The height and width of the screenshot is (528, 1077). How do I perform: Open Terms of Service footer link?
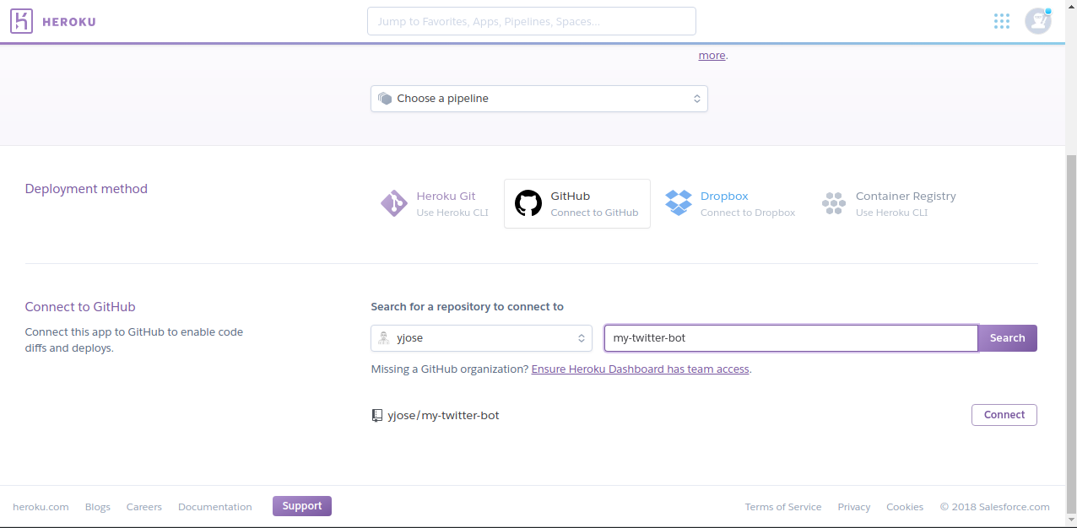click(783, 507)
